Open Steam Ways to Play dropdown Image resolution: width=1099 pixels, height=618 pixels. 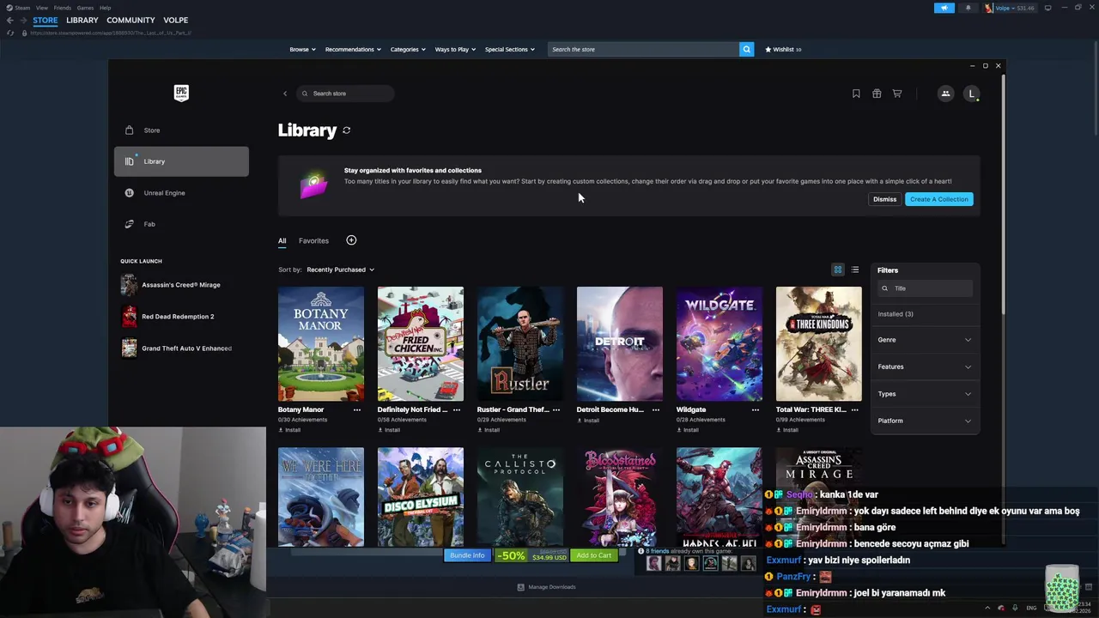point(455,49)
